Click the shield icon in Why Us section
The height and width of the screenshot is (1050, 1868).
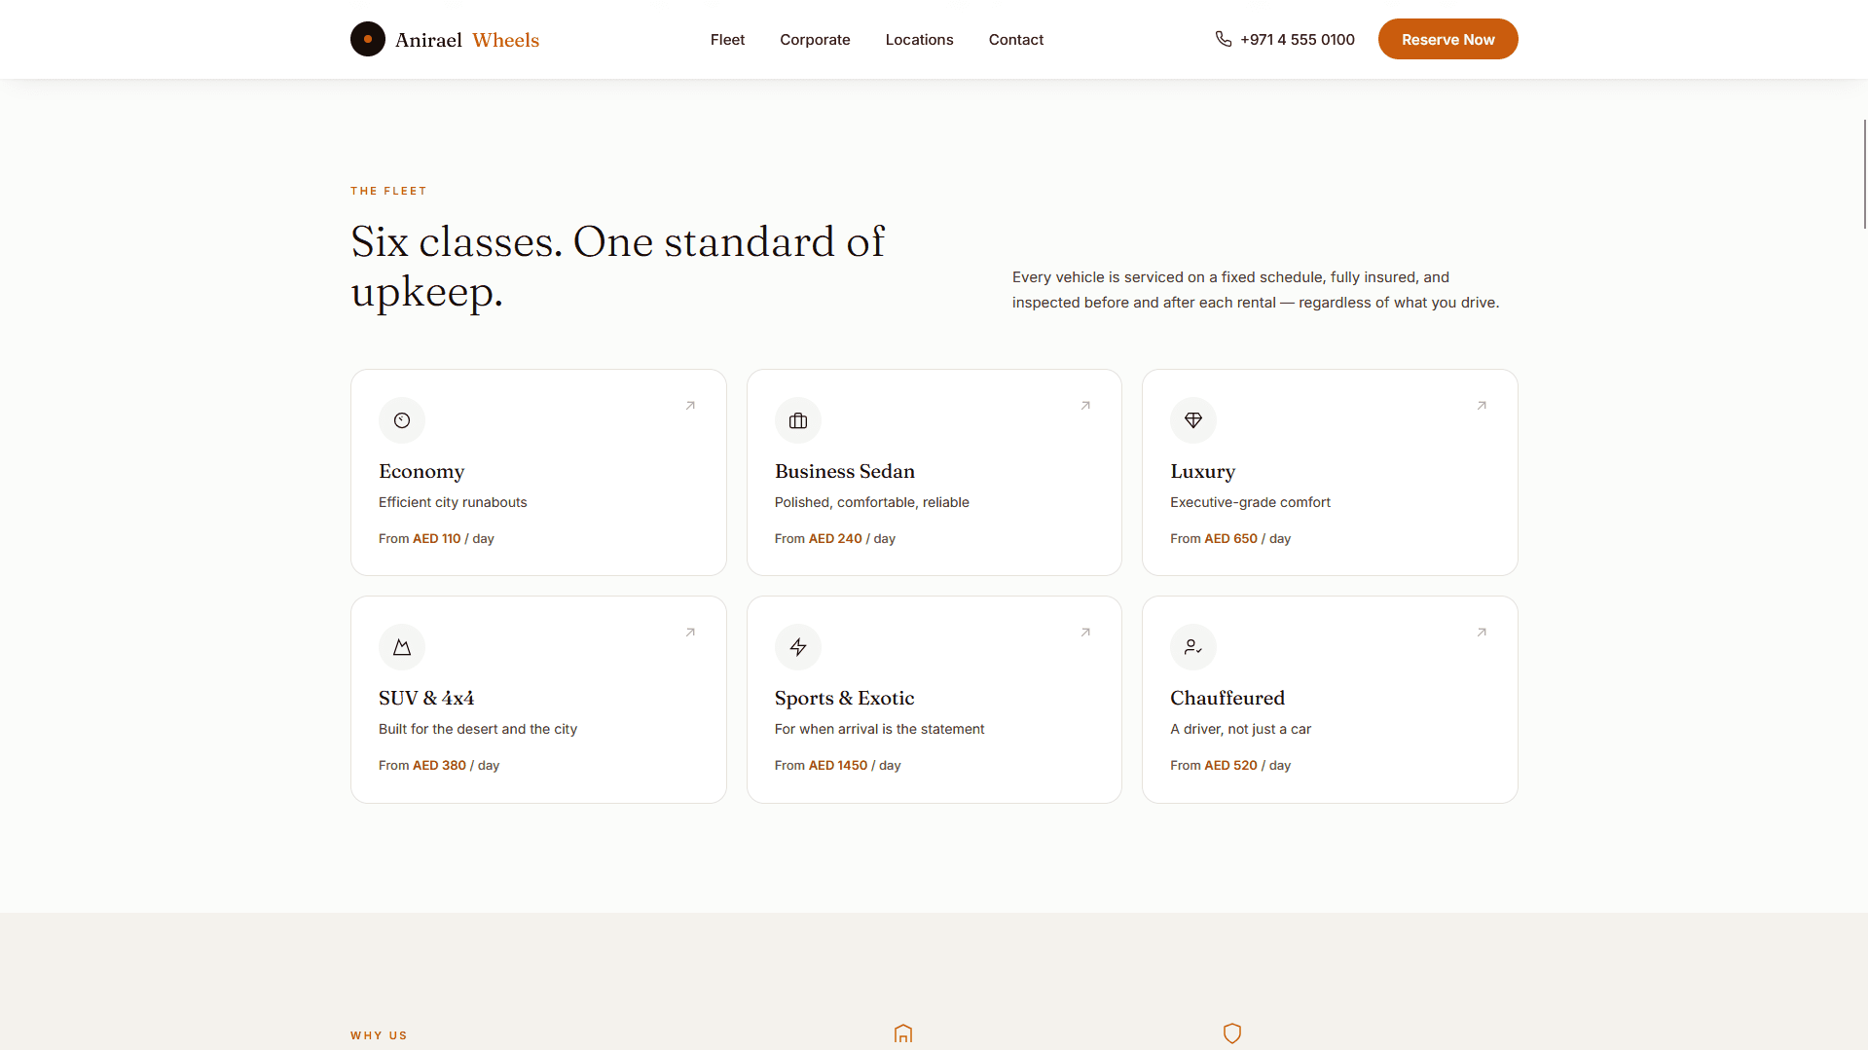tap(1232, 1033)
